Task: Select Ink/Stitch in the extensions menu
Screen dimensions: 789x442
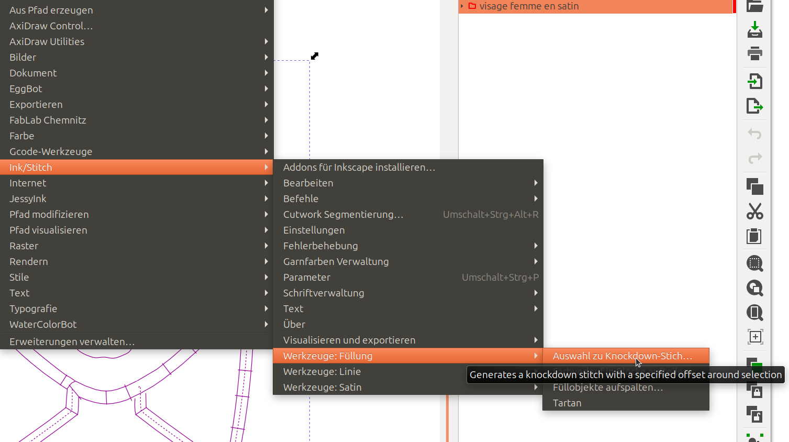Action: (x=137, y=167)
